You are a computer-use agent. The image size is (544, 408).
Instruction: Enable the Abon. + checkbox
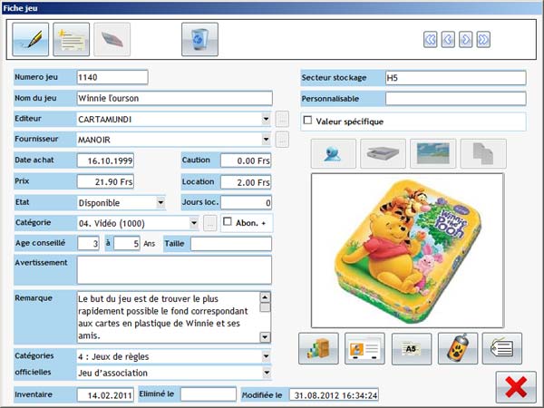[x=228, y=222]
